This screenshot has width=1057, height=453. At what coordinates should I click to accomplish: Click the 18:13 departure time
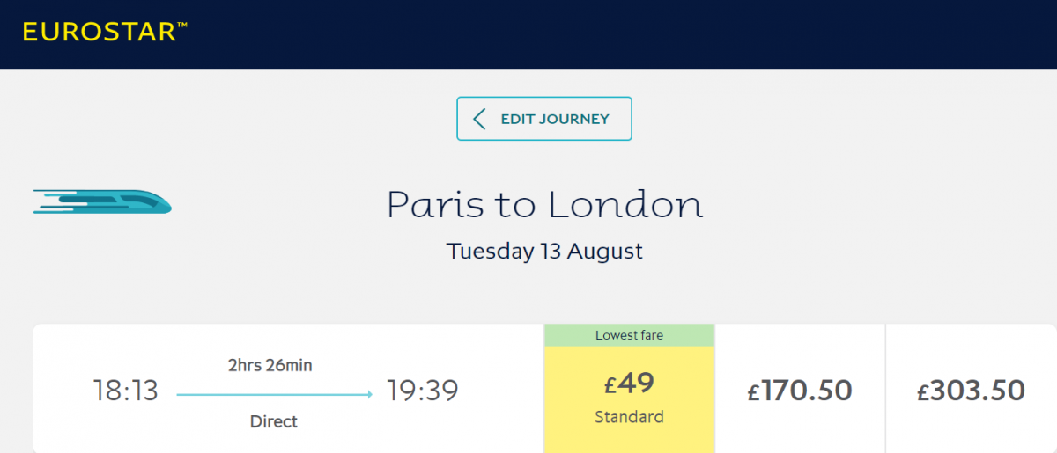click(x=125, y=391)
